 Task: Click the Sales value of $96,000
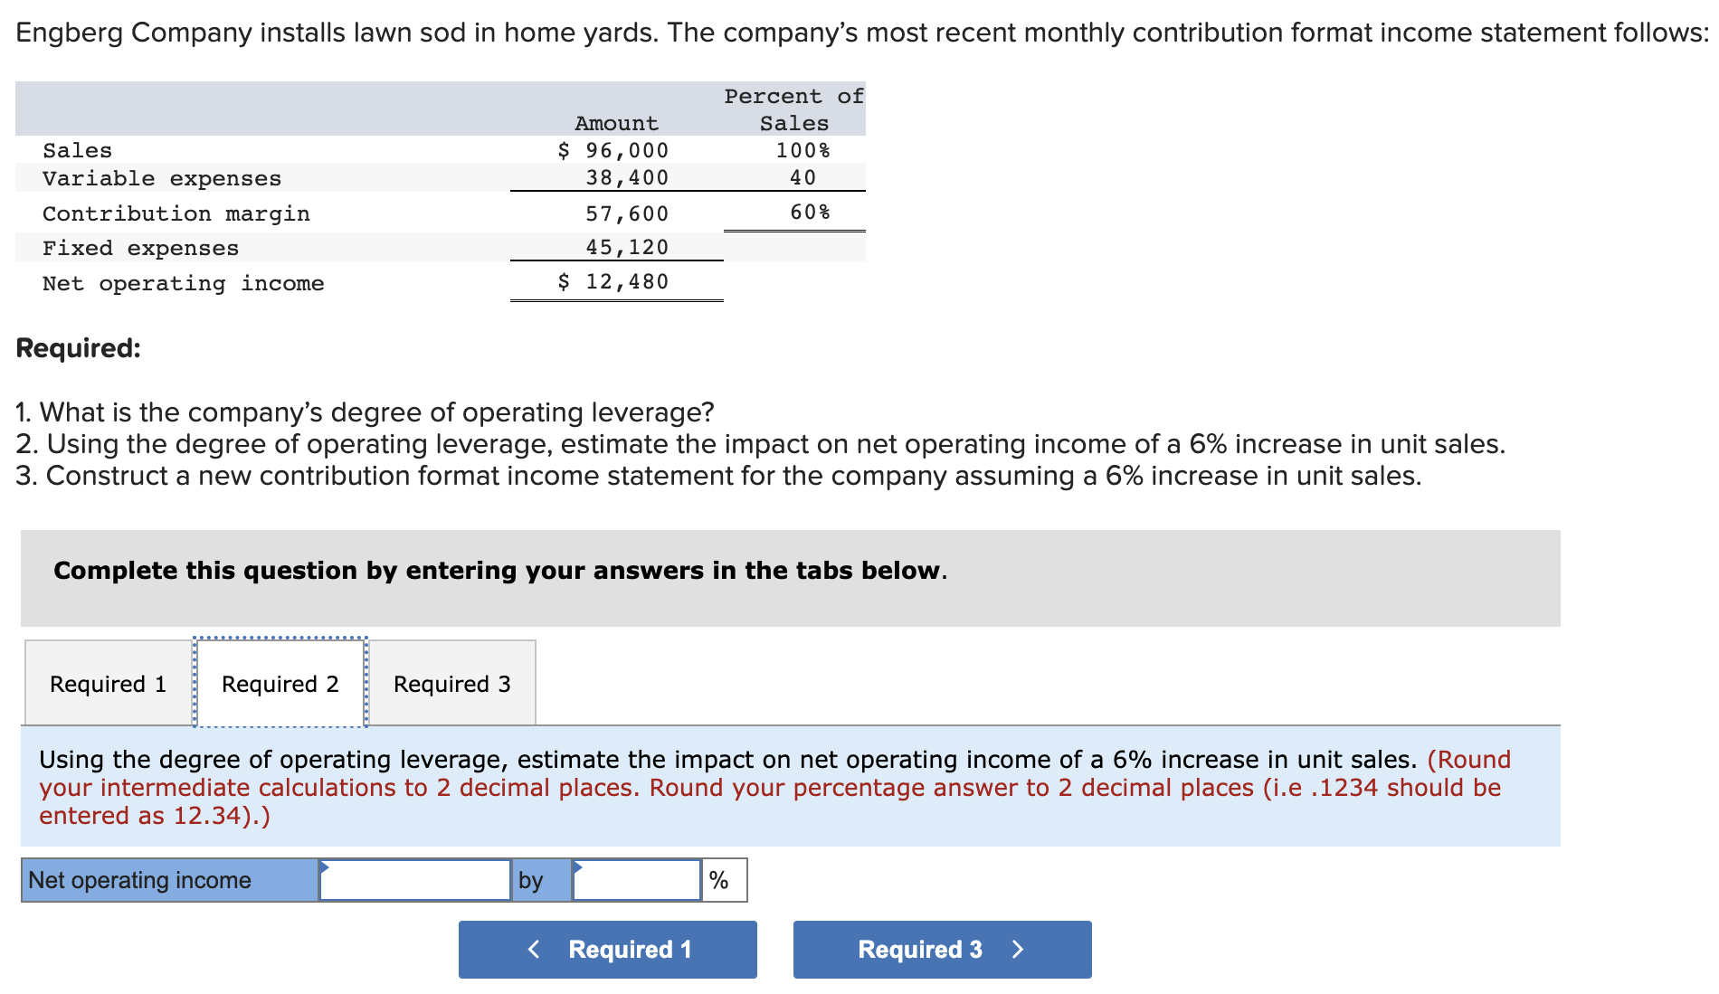(x=613, y=150)
